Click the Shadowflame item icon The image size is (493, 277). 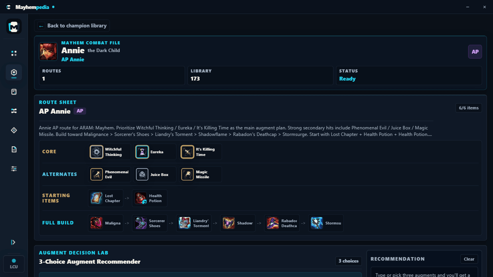(x=229, y=223)
